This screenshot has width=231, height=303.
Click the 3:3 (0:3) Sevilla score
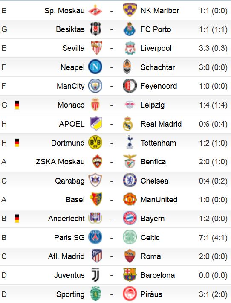coord(213,48)
